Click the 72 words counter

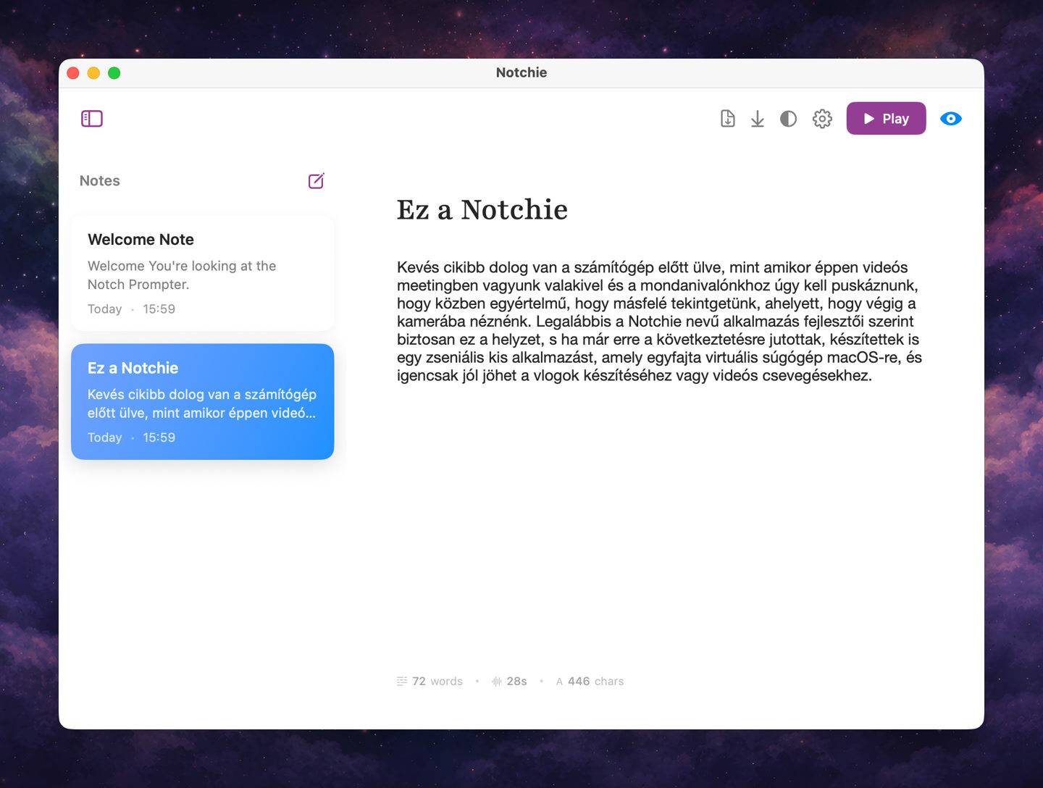pos(430,682)
